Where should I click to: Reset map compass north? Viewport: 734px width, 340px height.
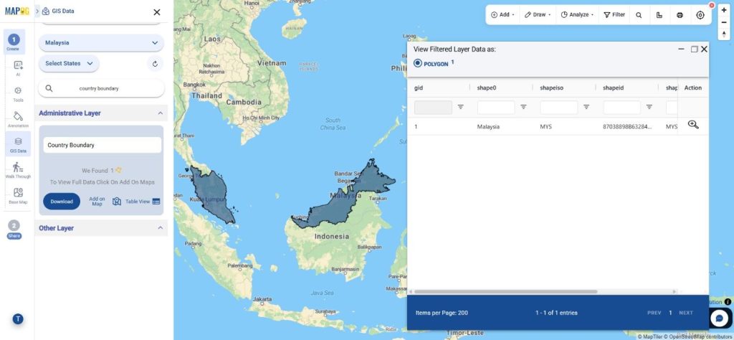[x=724, y=34]
